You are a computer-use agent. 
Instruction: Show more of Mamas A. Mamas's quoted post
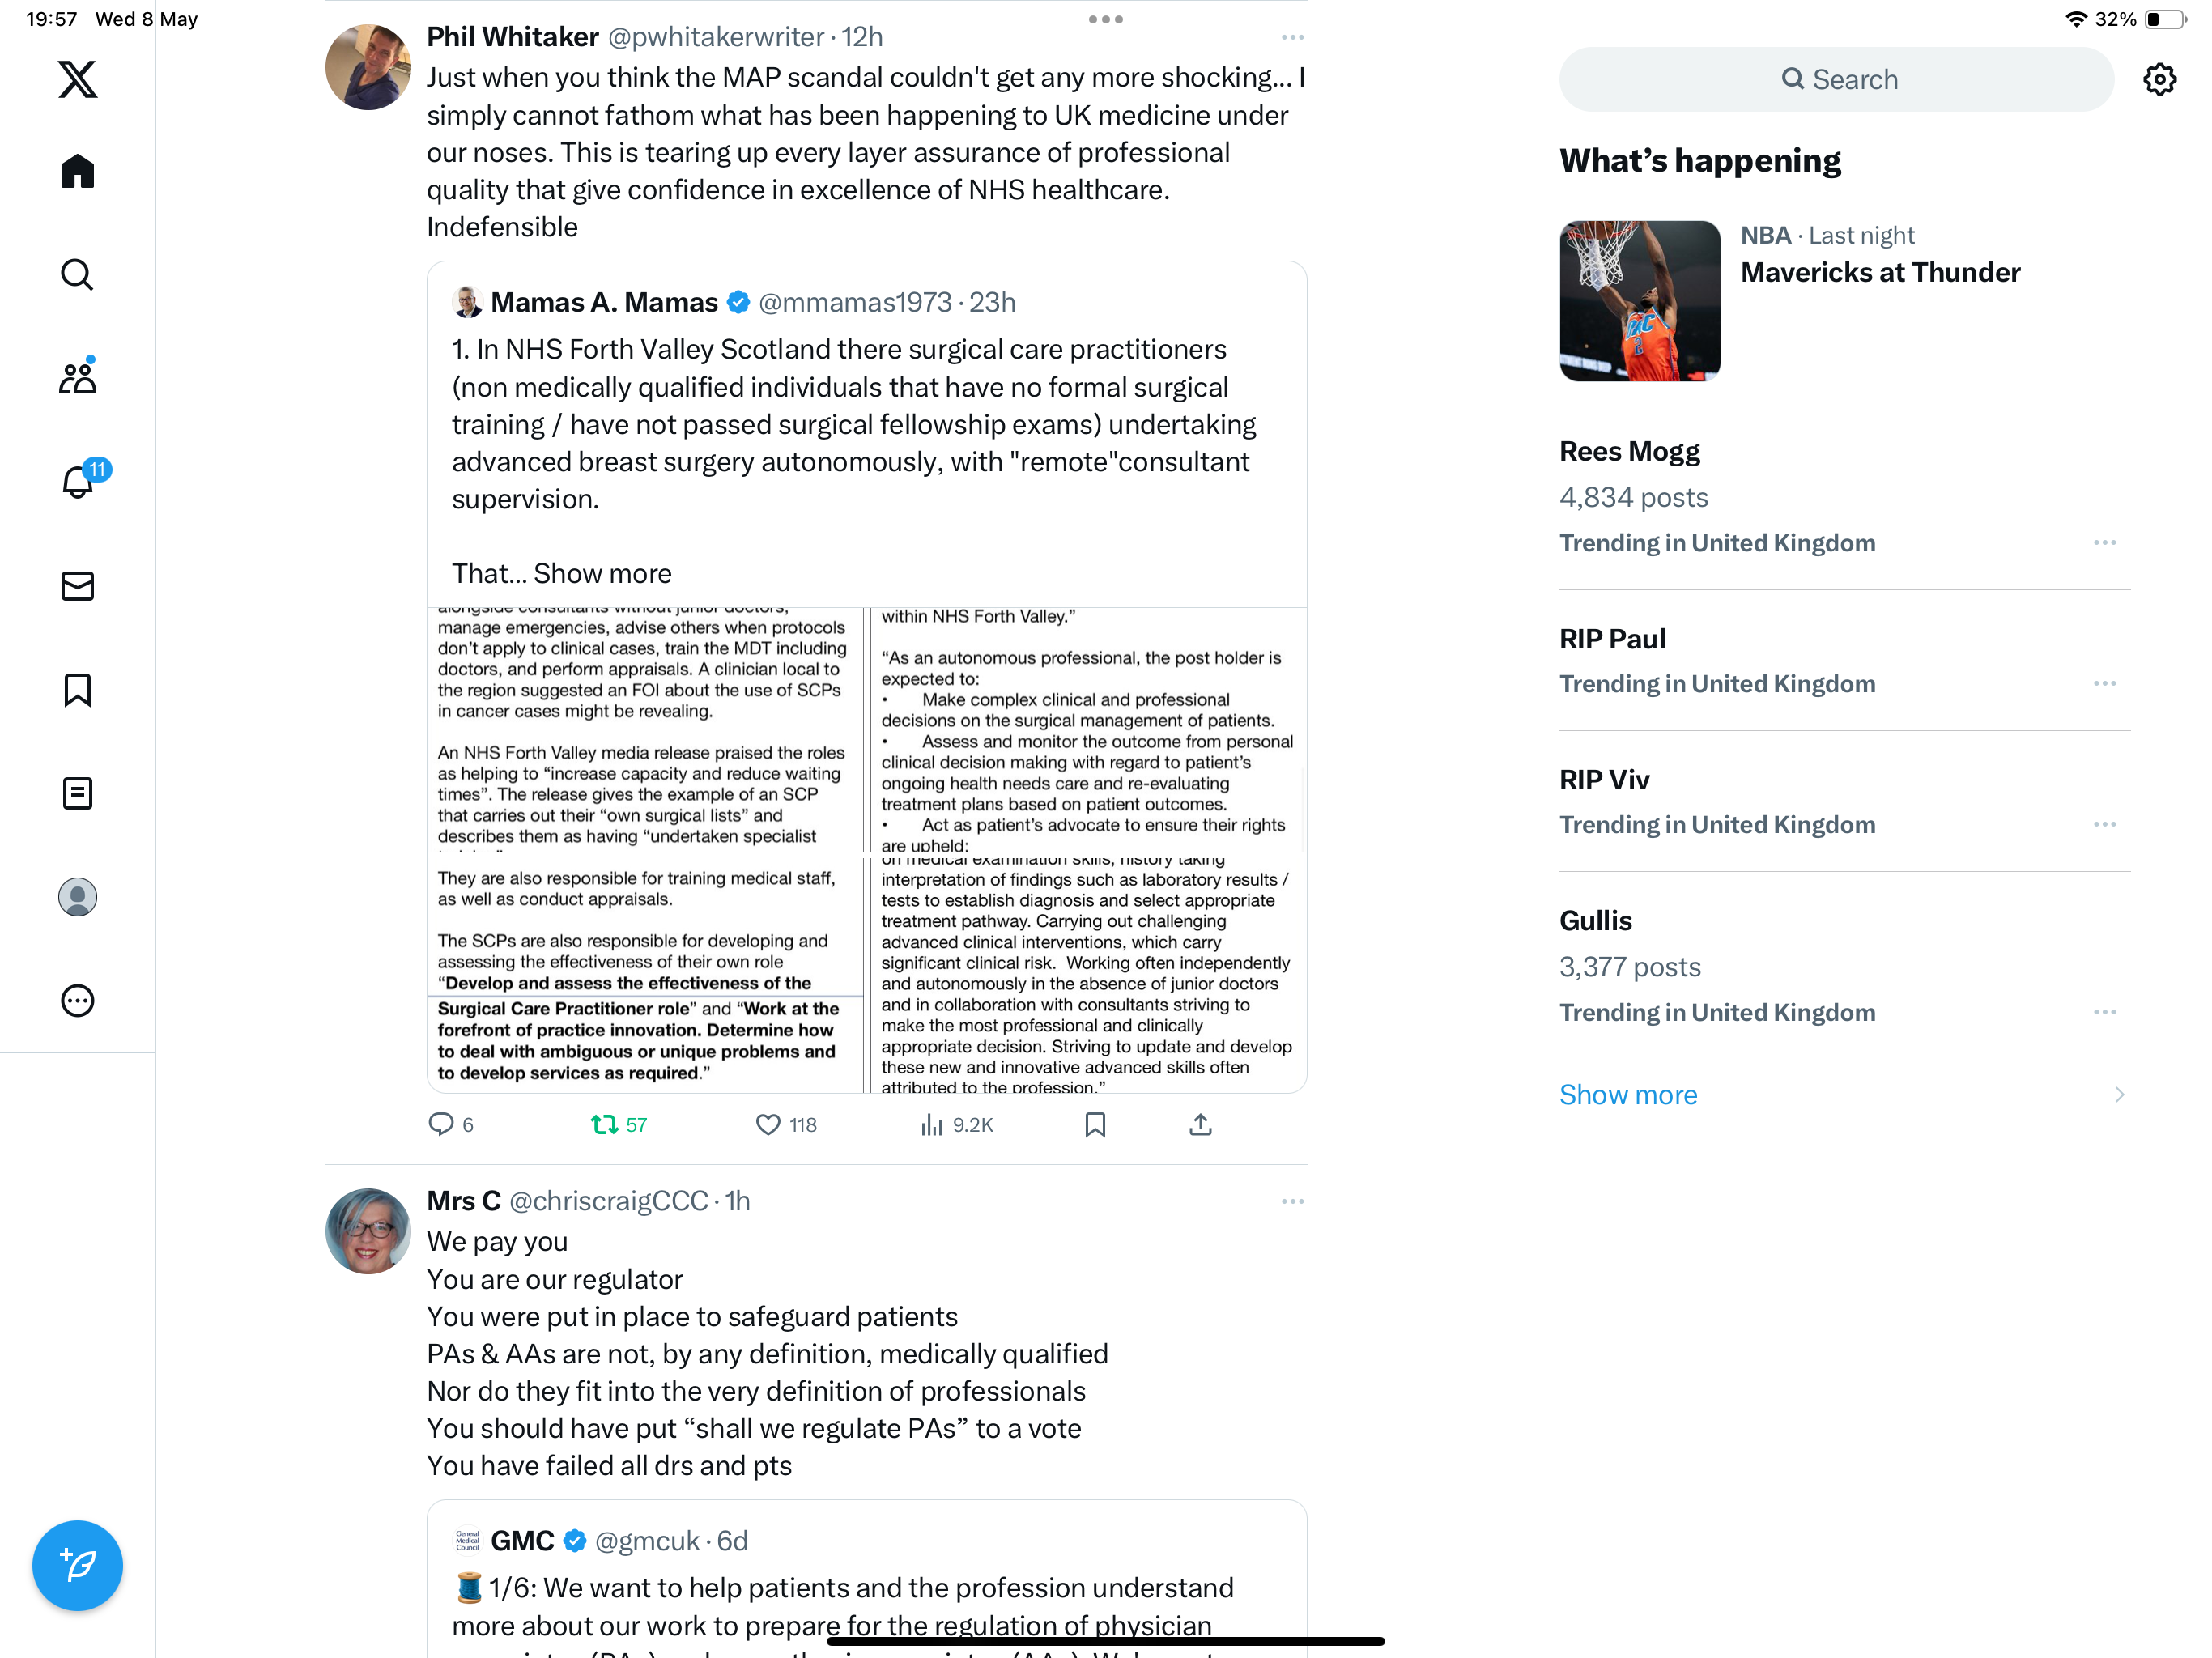pyautogui.click(x=602, y=573)
